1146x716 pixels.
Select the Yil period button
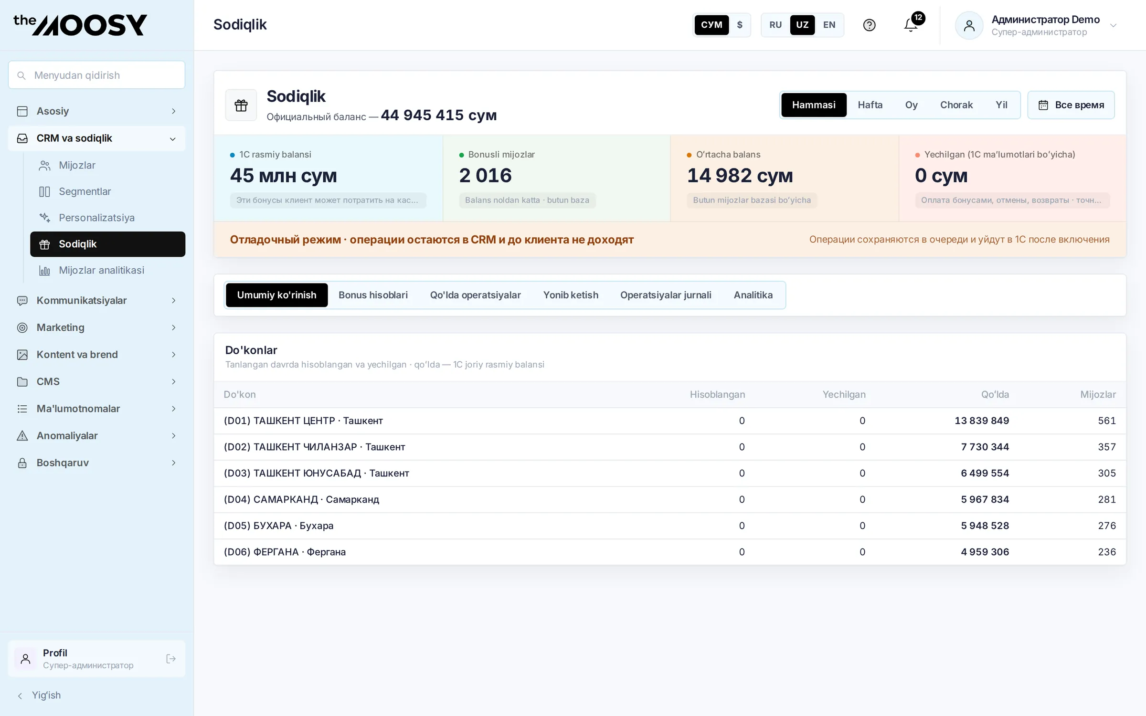pyautogui.click(x=1001, y=105)
